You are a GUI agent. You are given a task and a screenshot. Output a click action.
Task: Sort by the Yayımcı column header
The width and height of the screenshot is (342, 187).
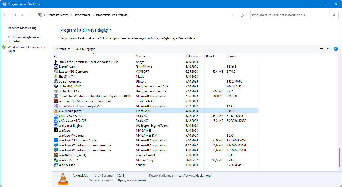click(x=159, y=56)
